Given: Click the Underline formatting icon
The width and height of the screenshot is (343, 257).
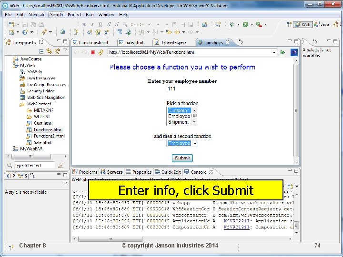Looking at the screenshot, I should tap(100, 24).
